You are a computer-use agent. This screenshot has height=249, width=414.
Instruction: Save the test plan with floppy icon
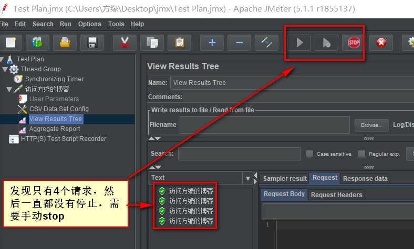[x=92, y=42]
